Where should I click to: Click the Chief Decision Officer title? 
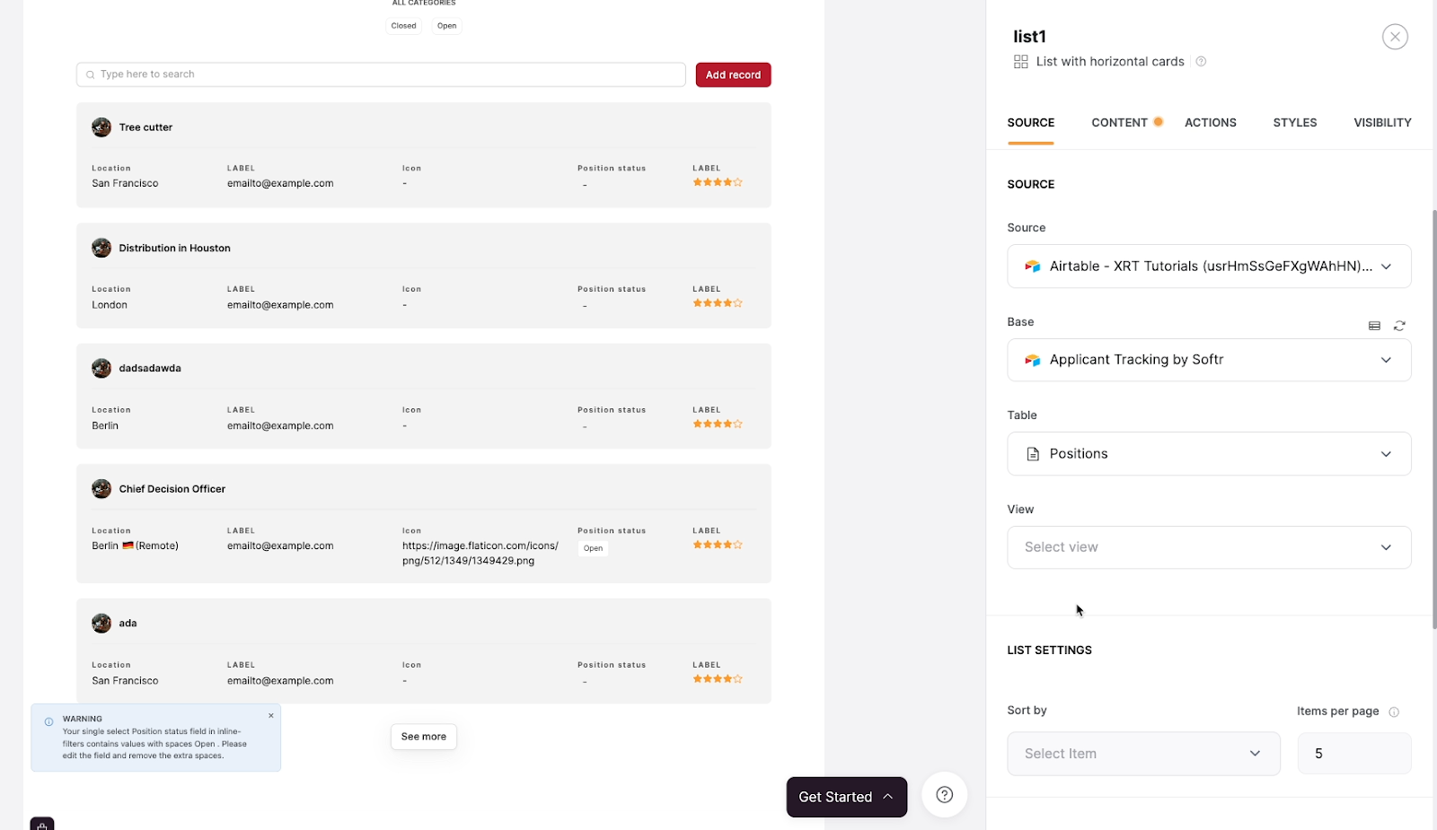pyautogui.click(x=172, y=489)
